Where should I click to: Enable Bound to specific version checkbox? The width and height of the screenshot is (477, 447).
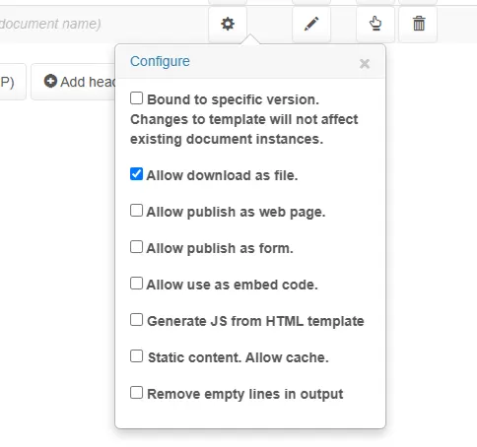pyautogui.click(x=136, y=98)
